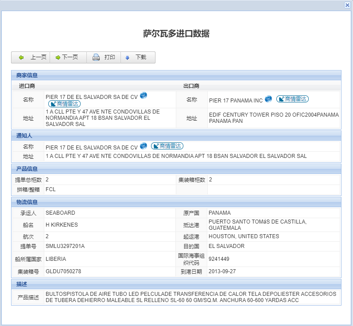The height and width of the screenshot is (326, 353).
Task: Toggle the 物流信息 section header
Action: 27,202
